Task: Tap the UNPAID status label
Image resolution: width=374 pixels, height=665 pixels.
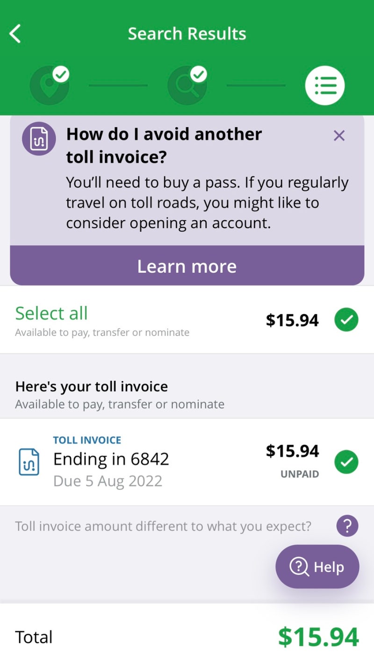Action: [300, 474]
